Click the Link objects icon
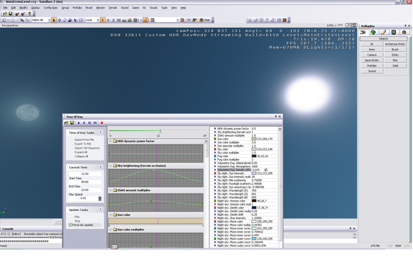The width and height of the screenshot is (413, 258). pos(22,20)
